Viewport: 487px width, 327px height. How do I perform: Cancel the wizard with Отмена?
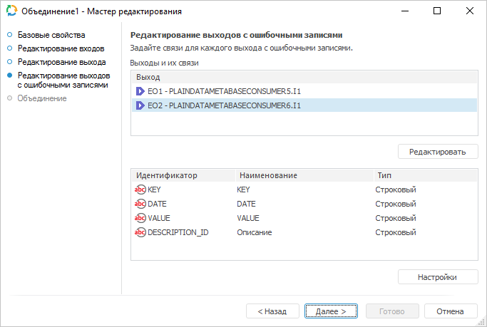click(x=450, y=311)
